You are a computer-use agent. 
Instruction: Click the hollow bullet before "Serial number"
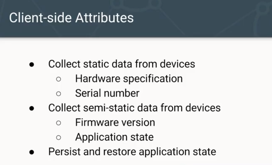pyautogui.click(x=58, y=94)
